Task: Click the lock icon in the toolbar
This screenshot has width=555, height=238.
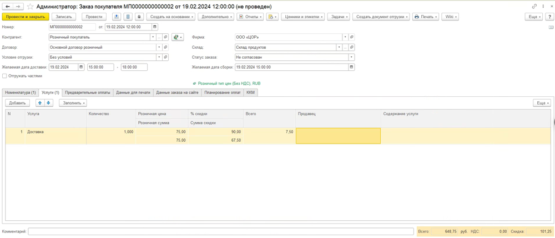Action: click(x=139, y=17)
